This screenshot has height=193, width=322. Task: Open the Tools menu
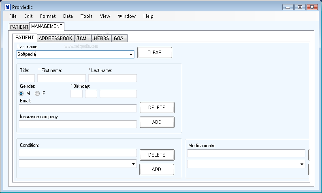[86, 16]
